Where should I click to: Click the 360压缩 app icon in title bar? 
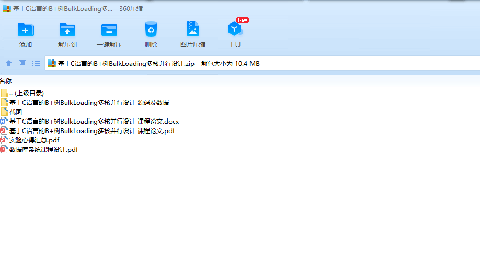[6, 8]
